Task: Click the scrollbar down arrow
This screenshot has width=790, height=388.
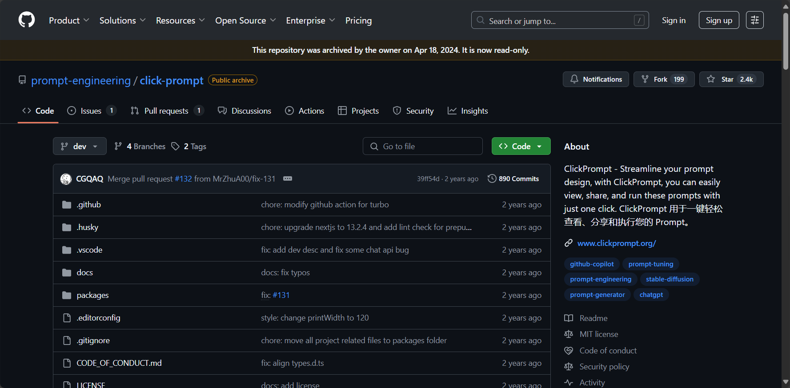Action: point(786,382)
